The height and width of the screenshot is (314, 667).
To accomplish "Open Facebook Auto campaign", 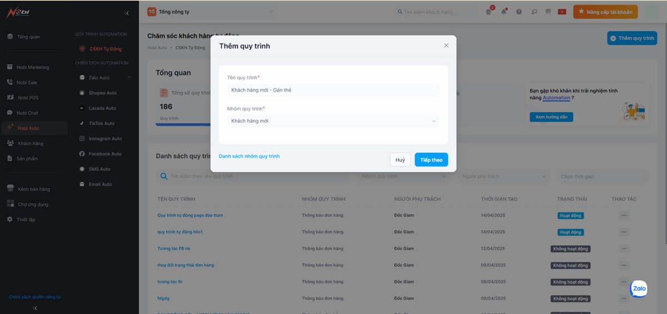I will click(x=104, y=154).
